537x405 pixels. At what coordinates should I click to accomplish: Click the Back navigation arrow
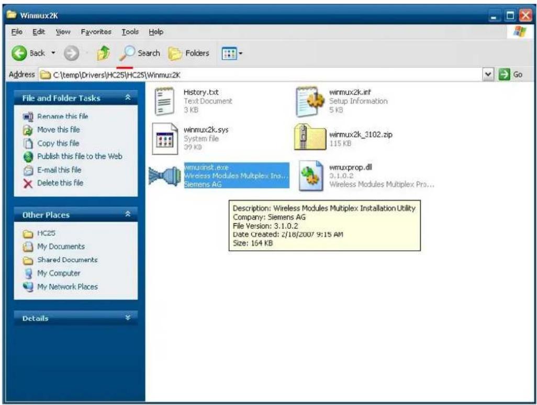[x=19, y=53]
